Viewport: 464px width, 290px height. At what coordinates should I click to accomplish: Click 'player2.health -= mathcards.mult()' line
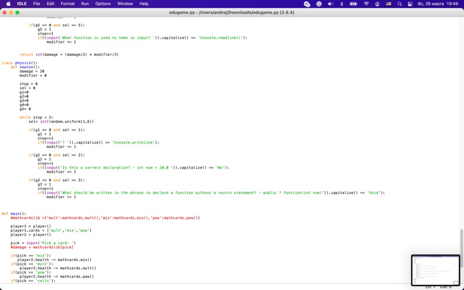tap(58, 268)
